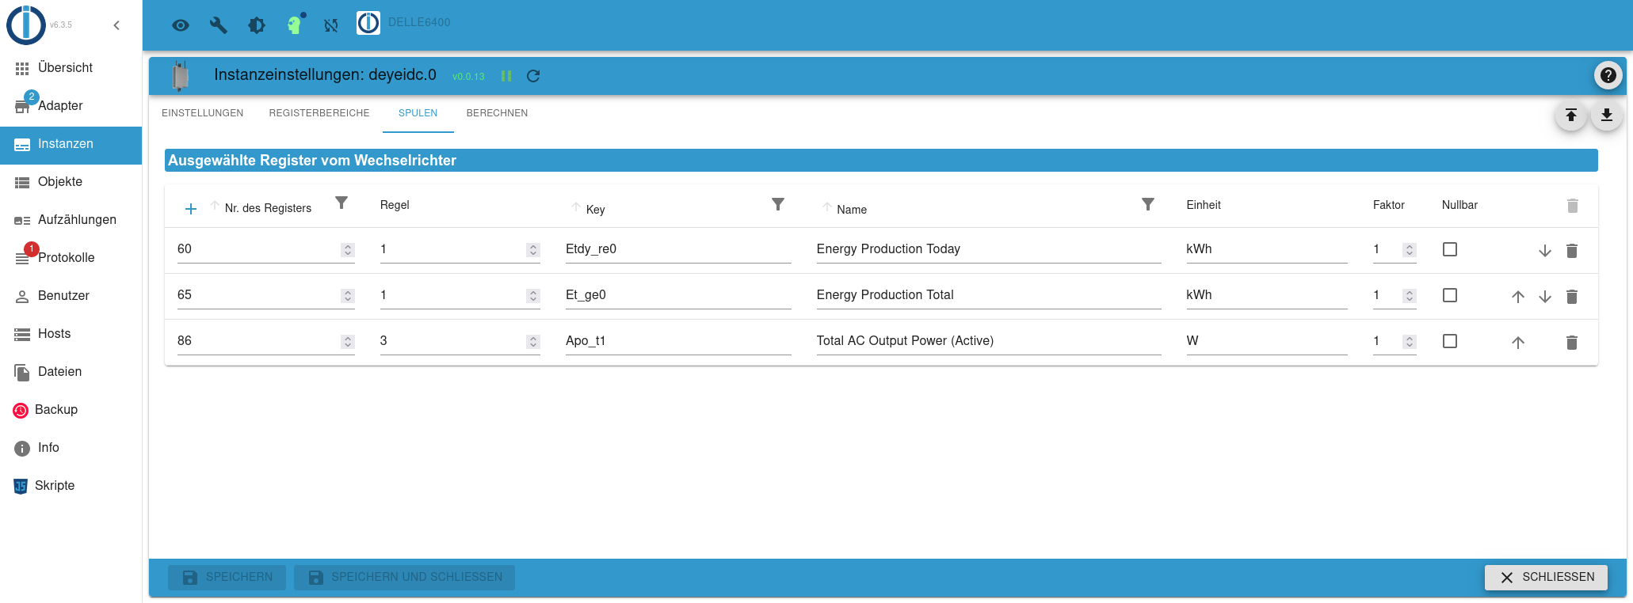
Task: Edit the Energy Production Total name field
Action: 989,295
